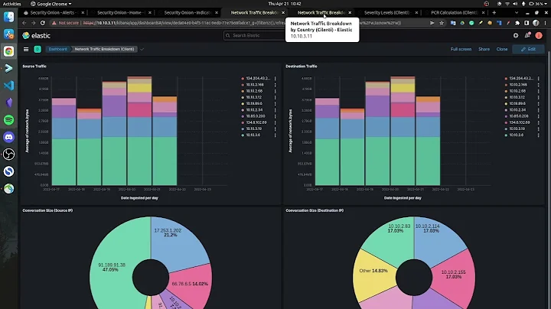Click the Network Traffic Breakdown (Cilenti) breadcrumb
The width and height of the screenshot is (551, 309).
click(104, 49)
